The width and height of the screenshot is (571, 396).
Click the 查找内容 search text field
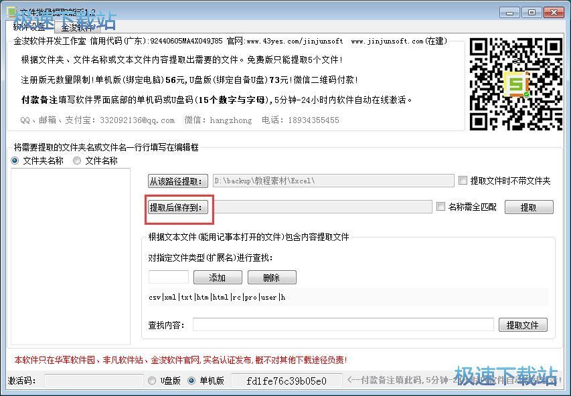(343, 324)
